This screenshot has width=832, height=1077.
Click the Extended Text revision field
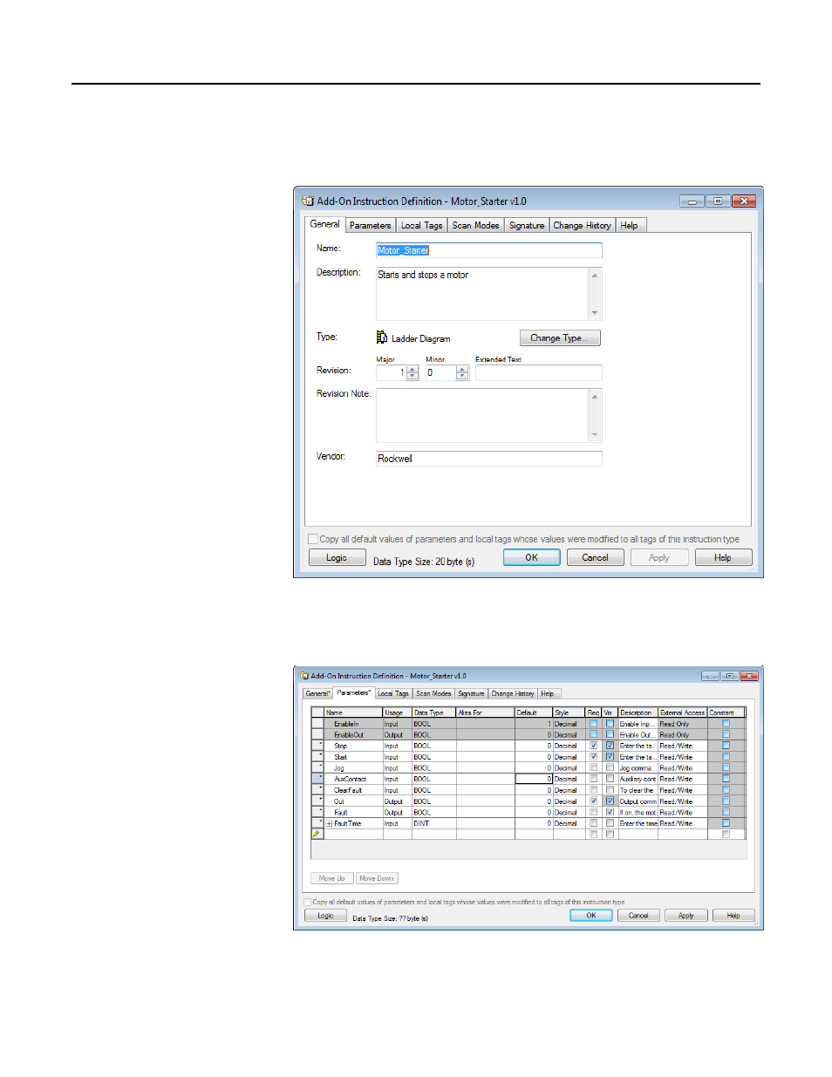tap(538, 373)
